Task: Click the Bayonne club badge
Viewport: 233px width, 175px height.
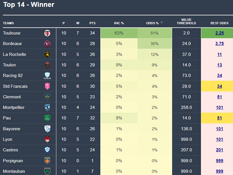Action: pos(47,129)
